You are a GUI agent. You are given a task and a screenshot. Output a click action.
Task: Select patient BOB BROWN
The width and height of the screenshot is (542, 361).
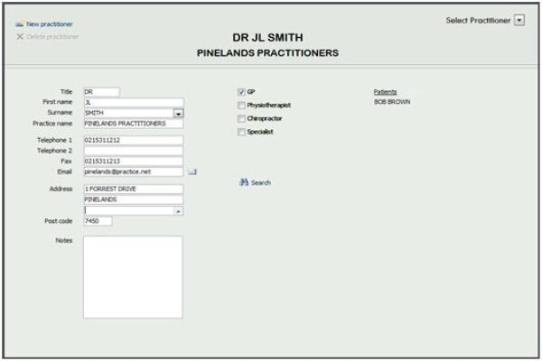point(392,102)
